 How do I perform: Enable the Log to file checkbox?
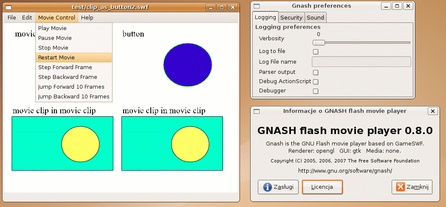(x=316, y=52)
